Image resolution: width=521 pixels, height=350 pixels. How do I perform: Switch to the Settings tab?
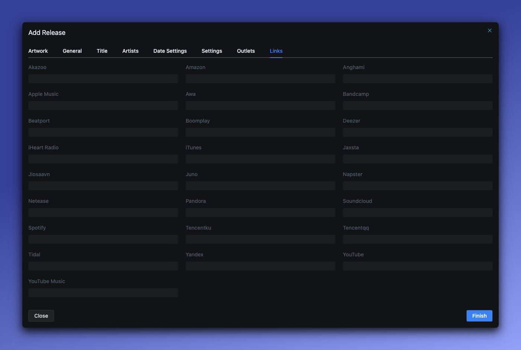click(212, 51)
